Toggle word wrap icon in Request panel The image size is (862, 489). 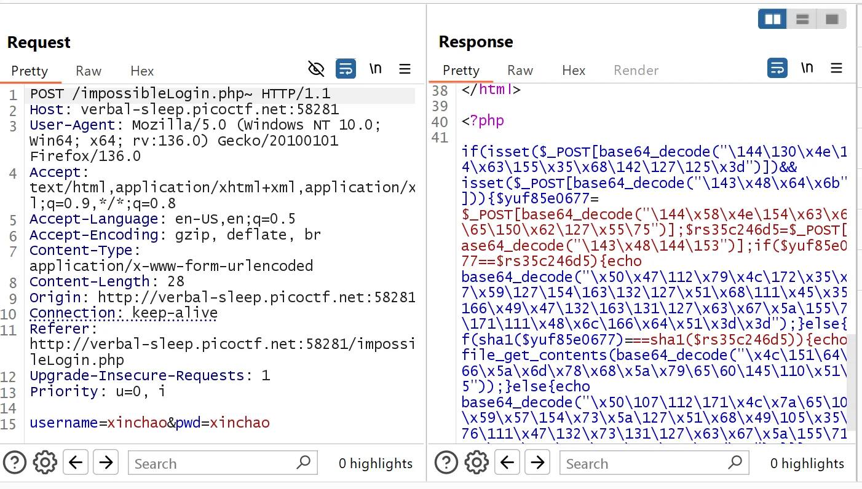point(346,68)
